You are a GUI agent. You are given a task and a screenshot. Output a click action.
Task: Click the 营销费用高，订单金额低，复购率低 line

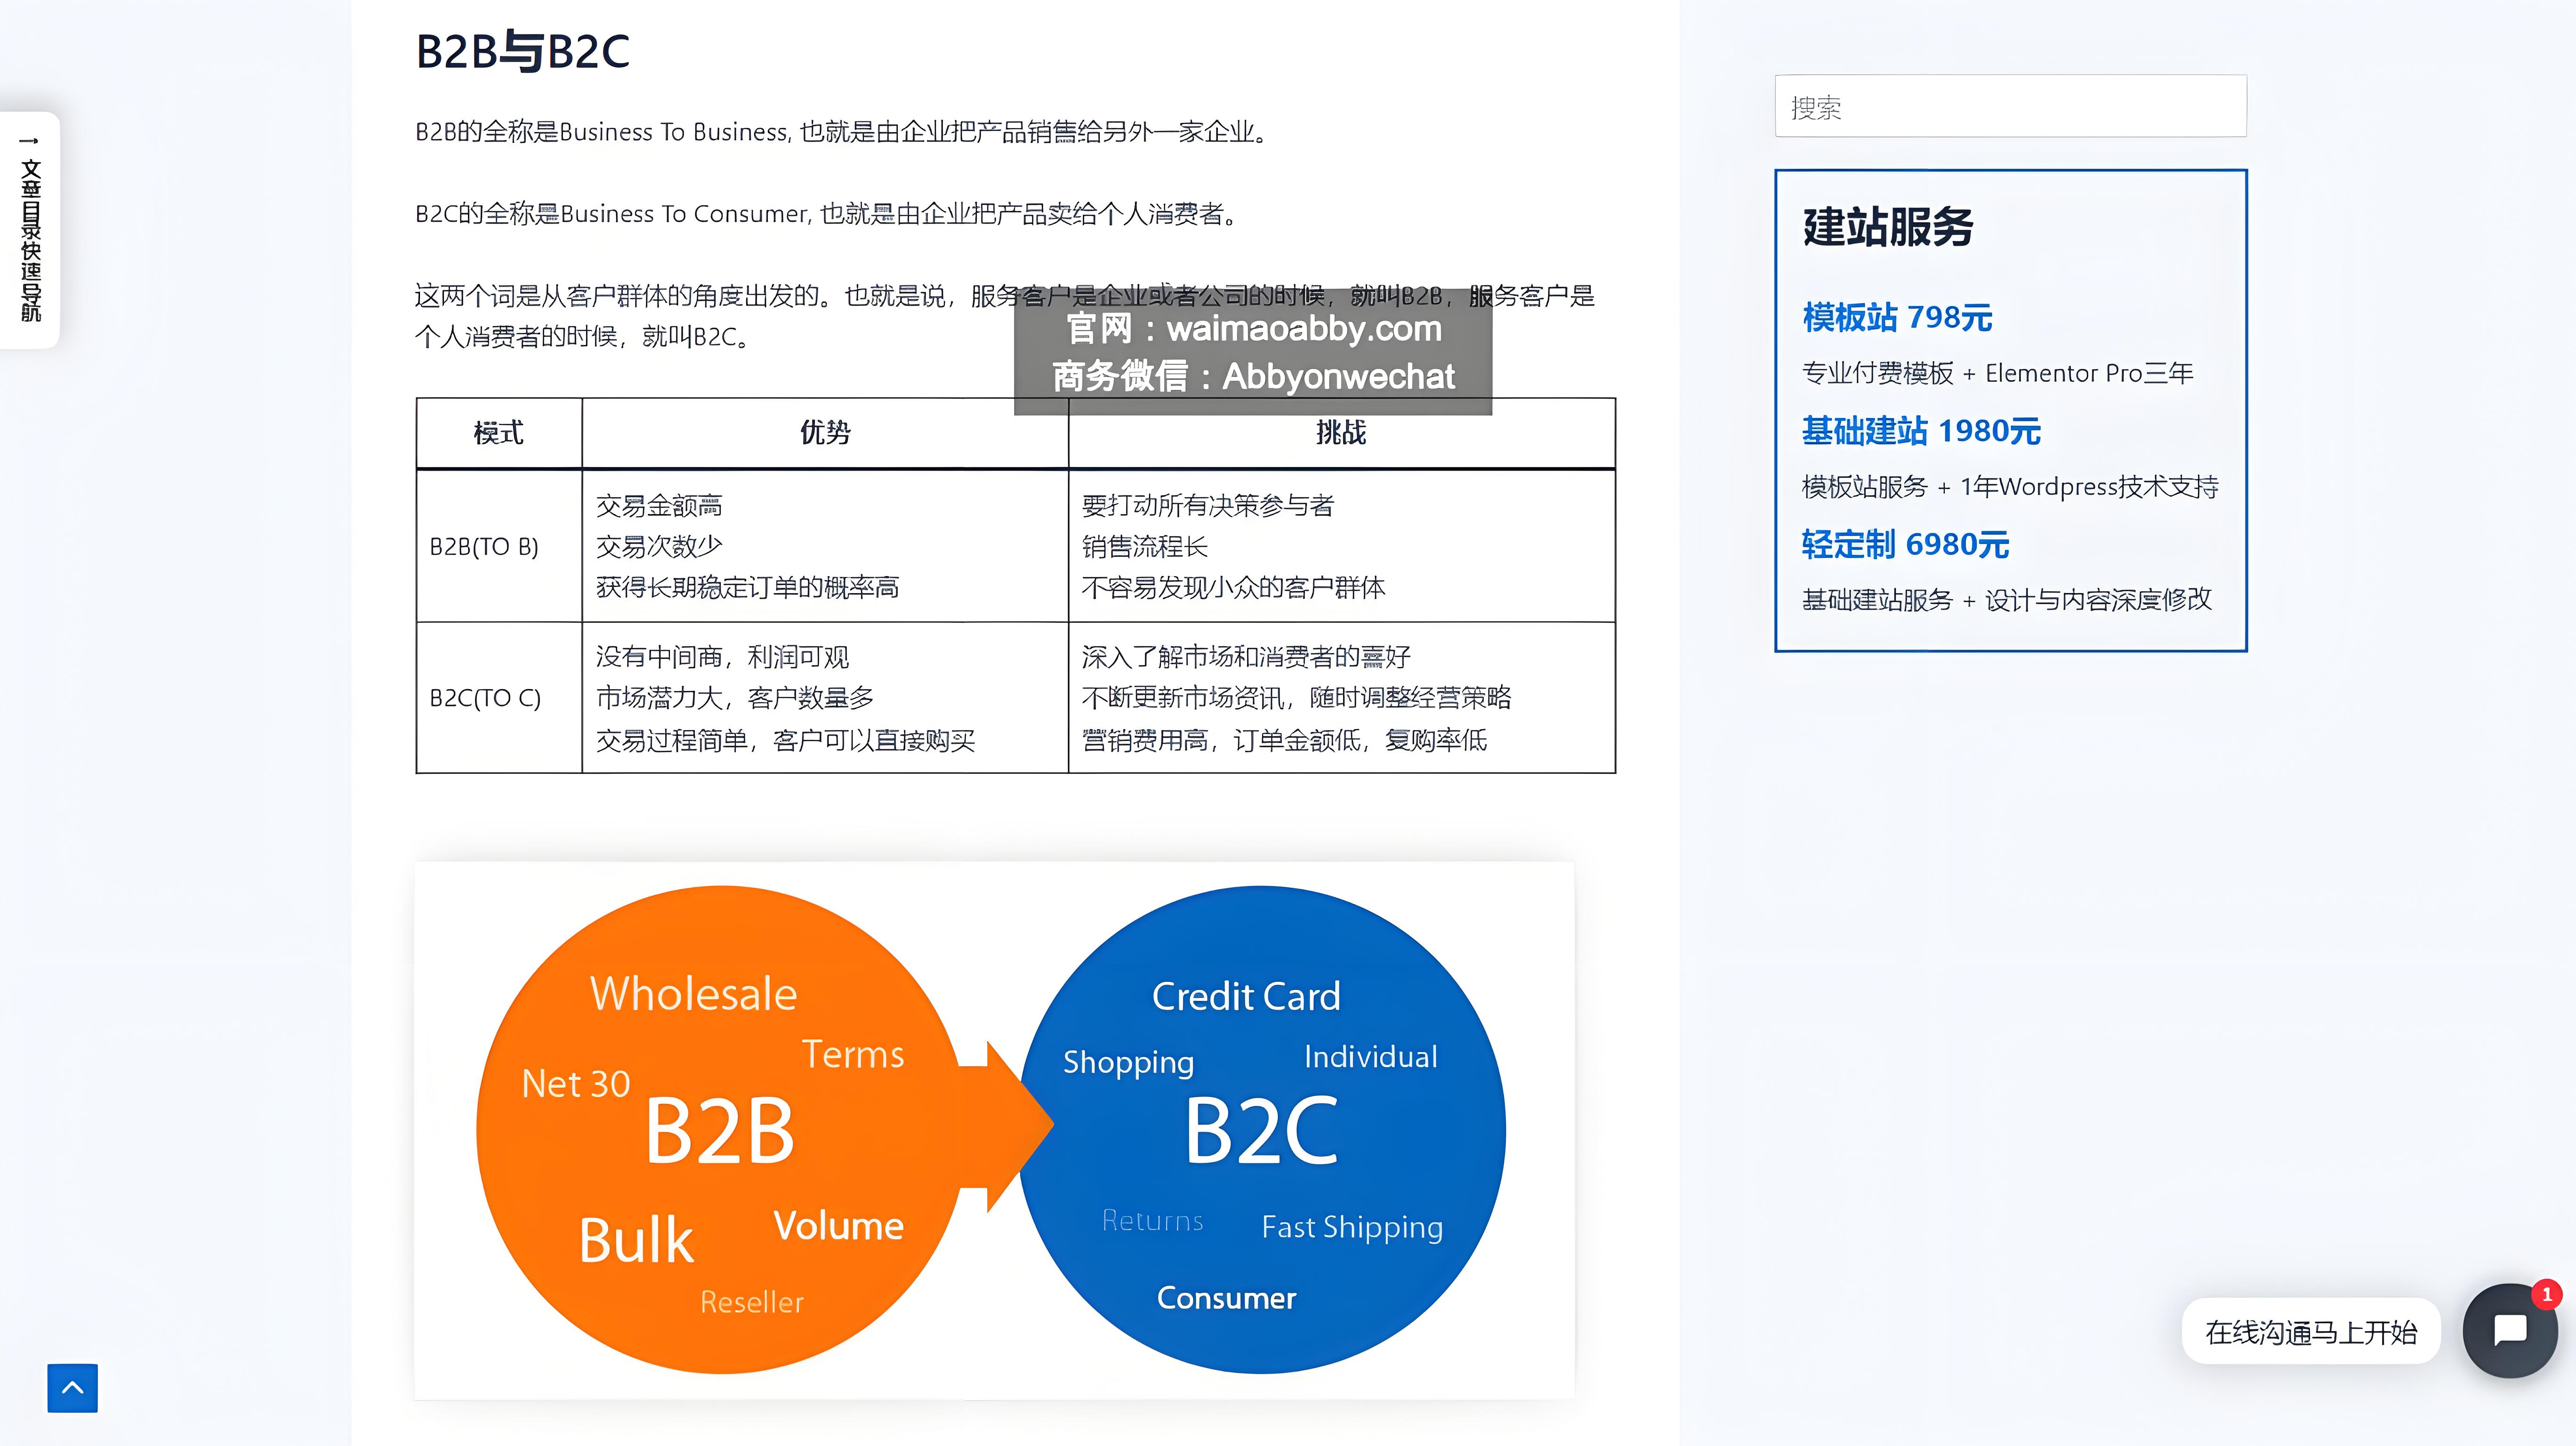point(1284,740)
